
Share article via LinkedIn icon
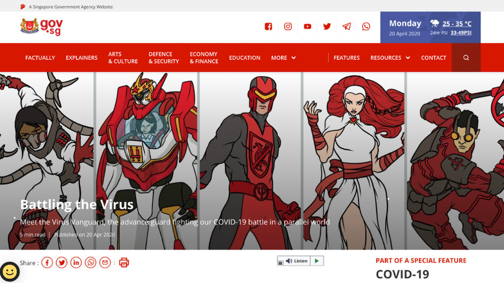(x=76, y=263)
